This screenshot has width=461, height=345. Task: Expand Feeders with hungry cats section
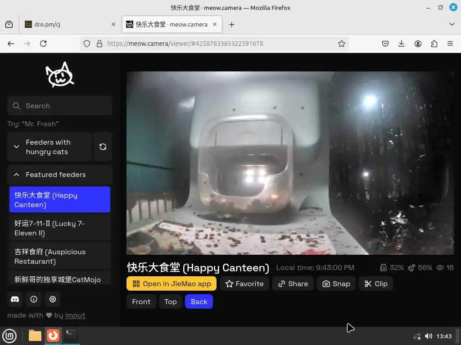(x=50, y=147)
